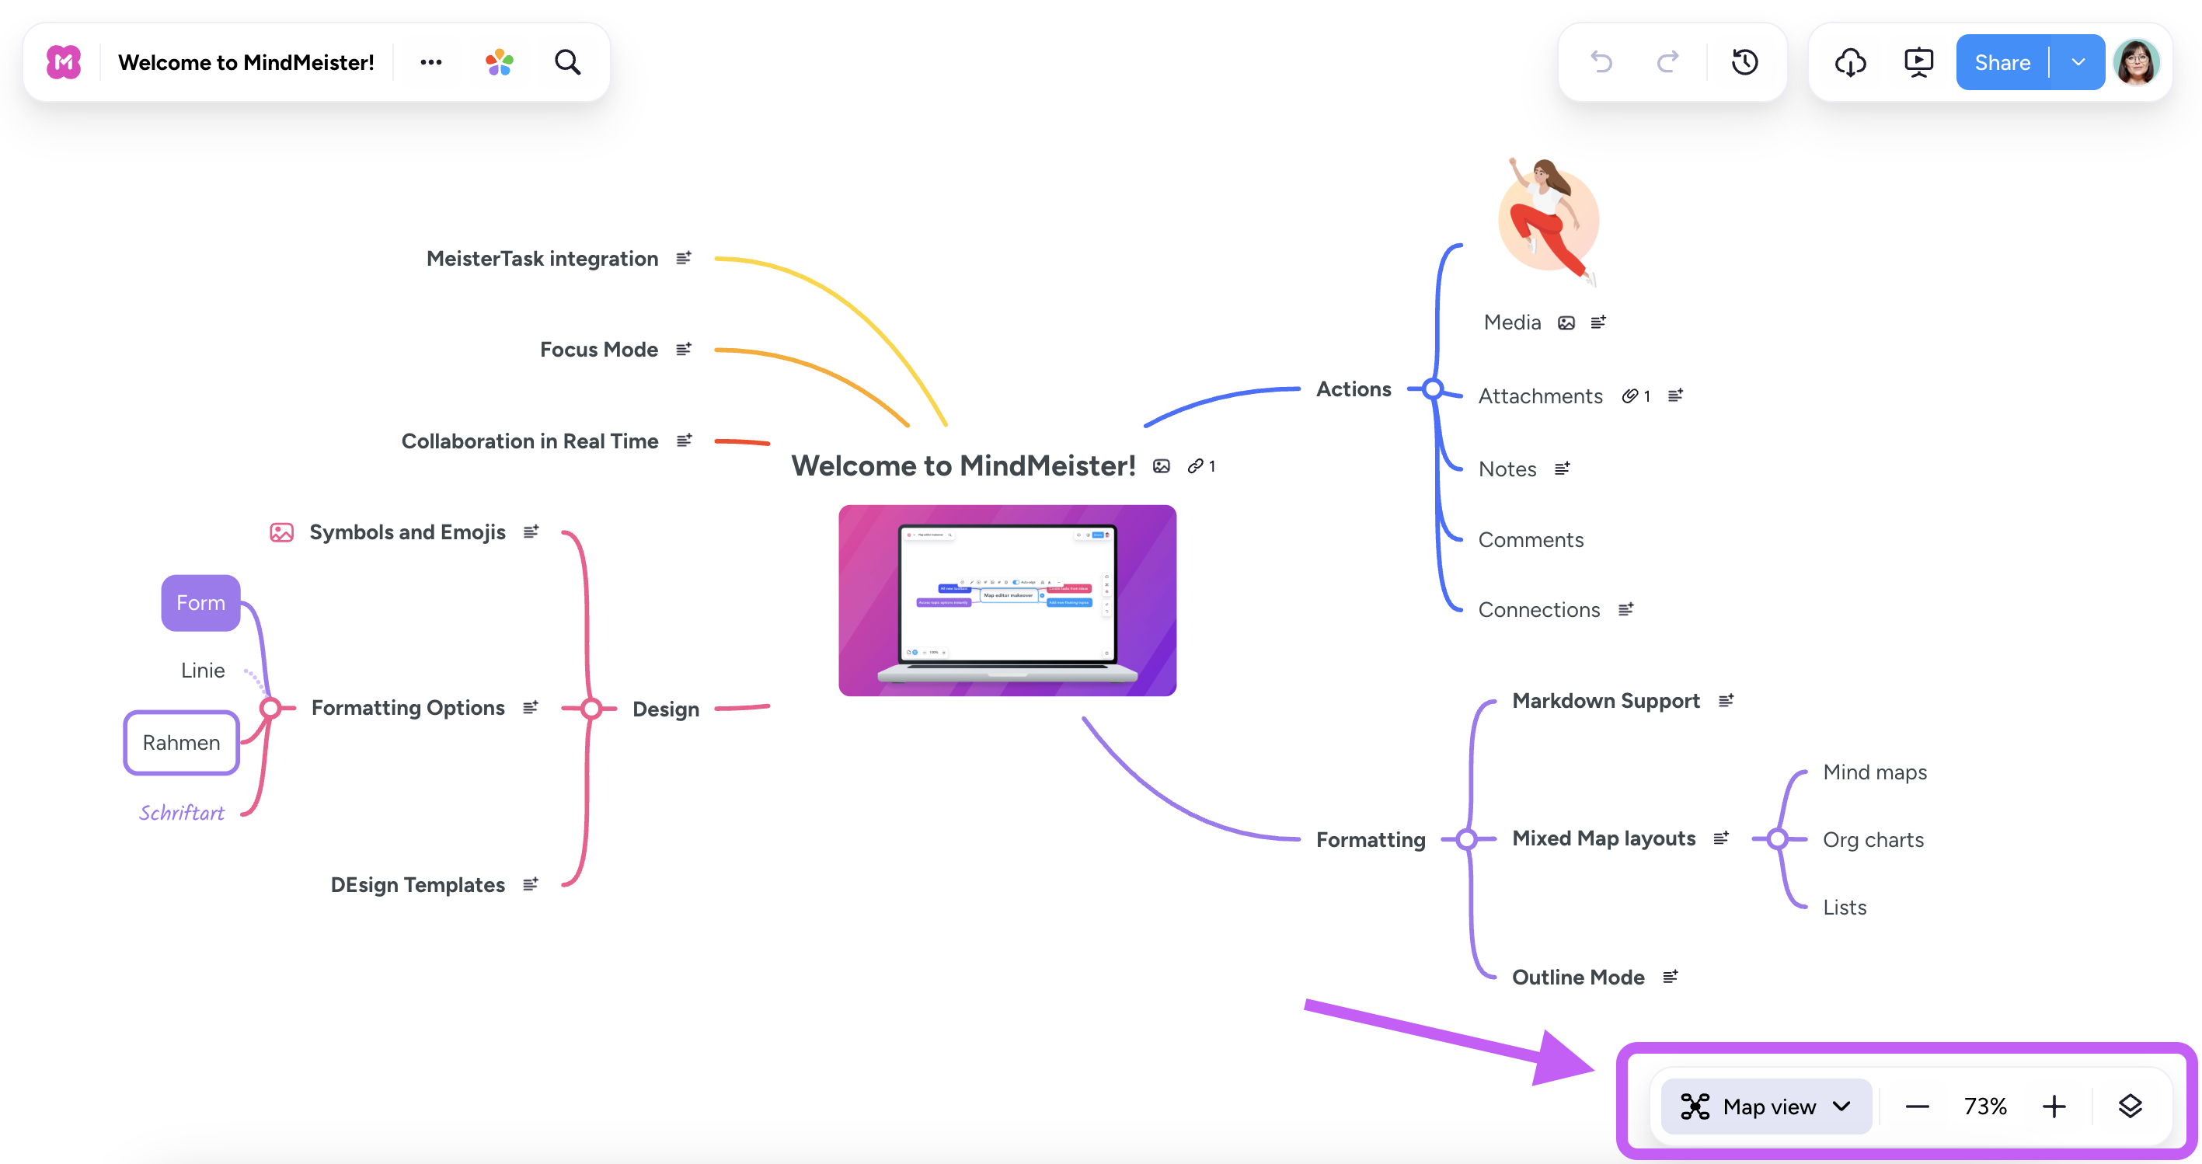Select the Design topic

click(665, 709)
